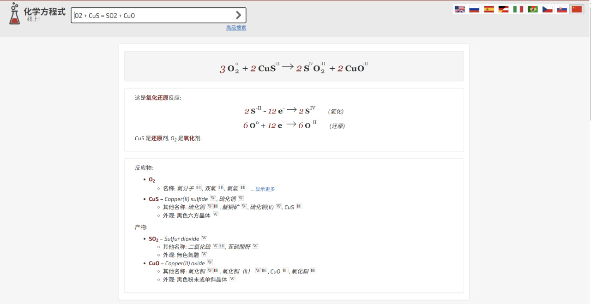This screenshot has height=304, width=591.
Task: Open Wikipedia icon after Copper(II) oxide
Action: coord(210,262)
